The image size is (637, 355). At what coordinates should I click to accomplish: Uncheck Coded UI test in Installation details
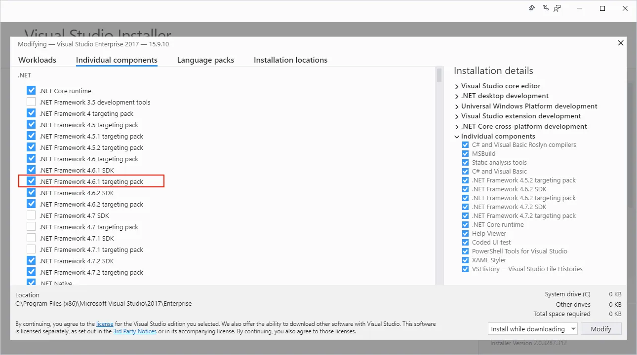pyautogui.click(x=465, y=242)
